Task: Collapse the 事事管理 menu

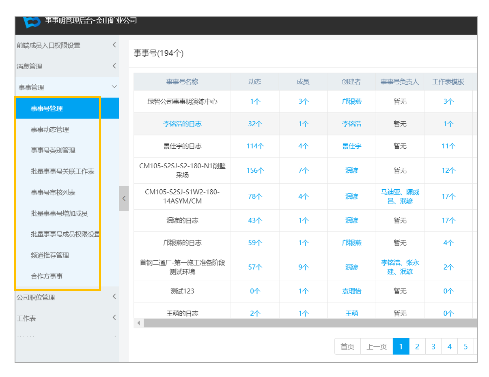Action: tap(67, 87)
